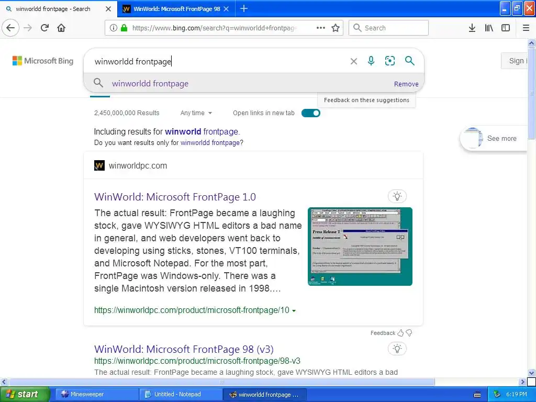Click the horizontal scrollbar left arrow

[x=4, y=382]
